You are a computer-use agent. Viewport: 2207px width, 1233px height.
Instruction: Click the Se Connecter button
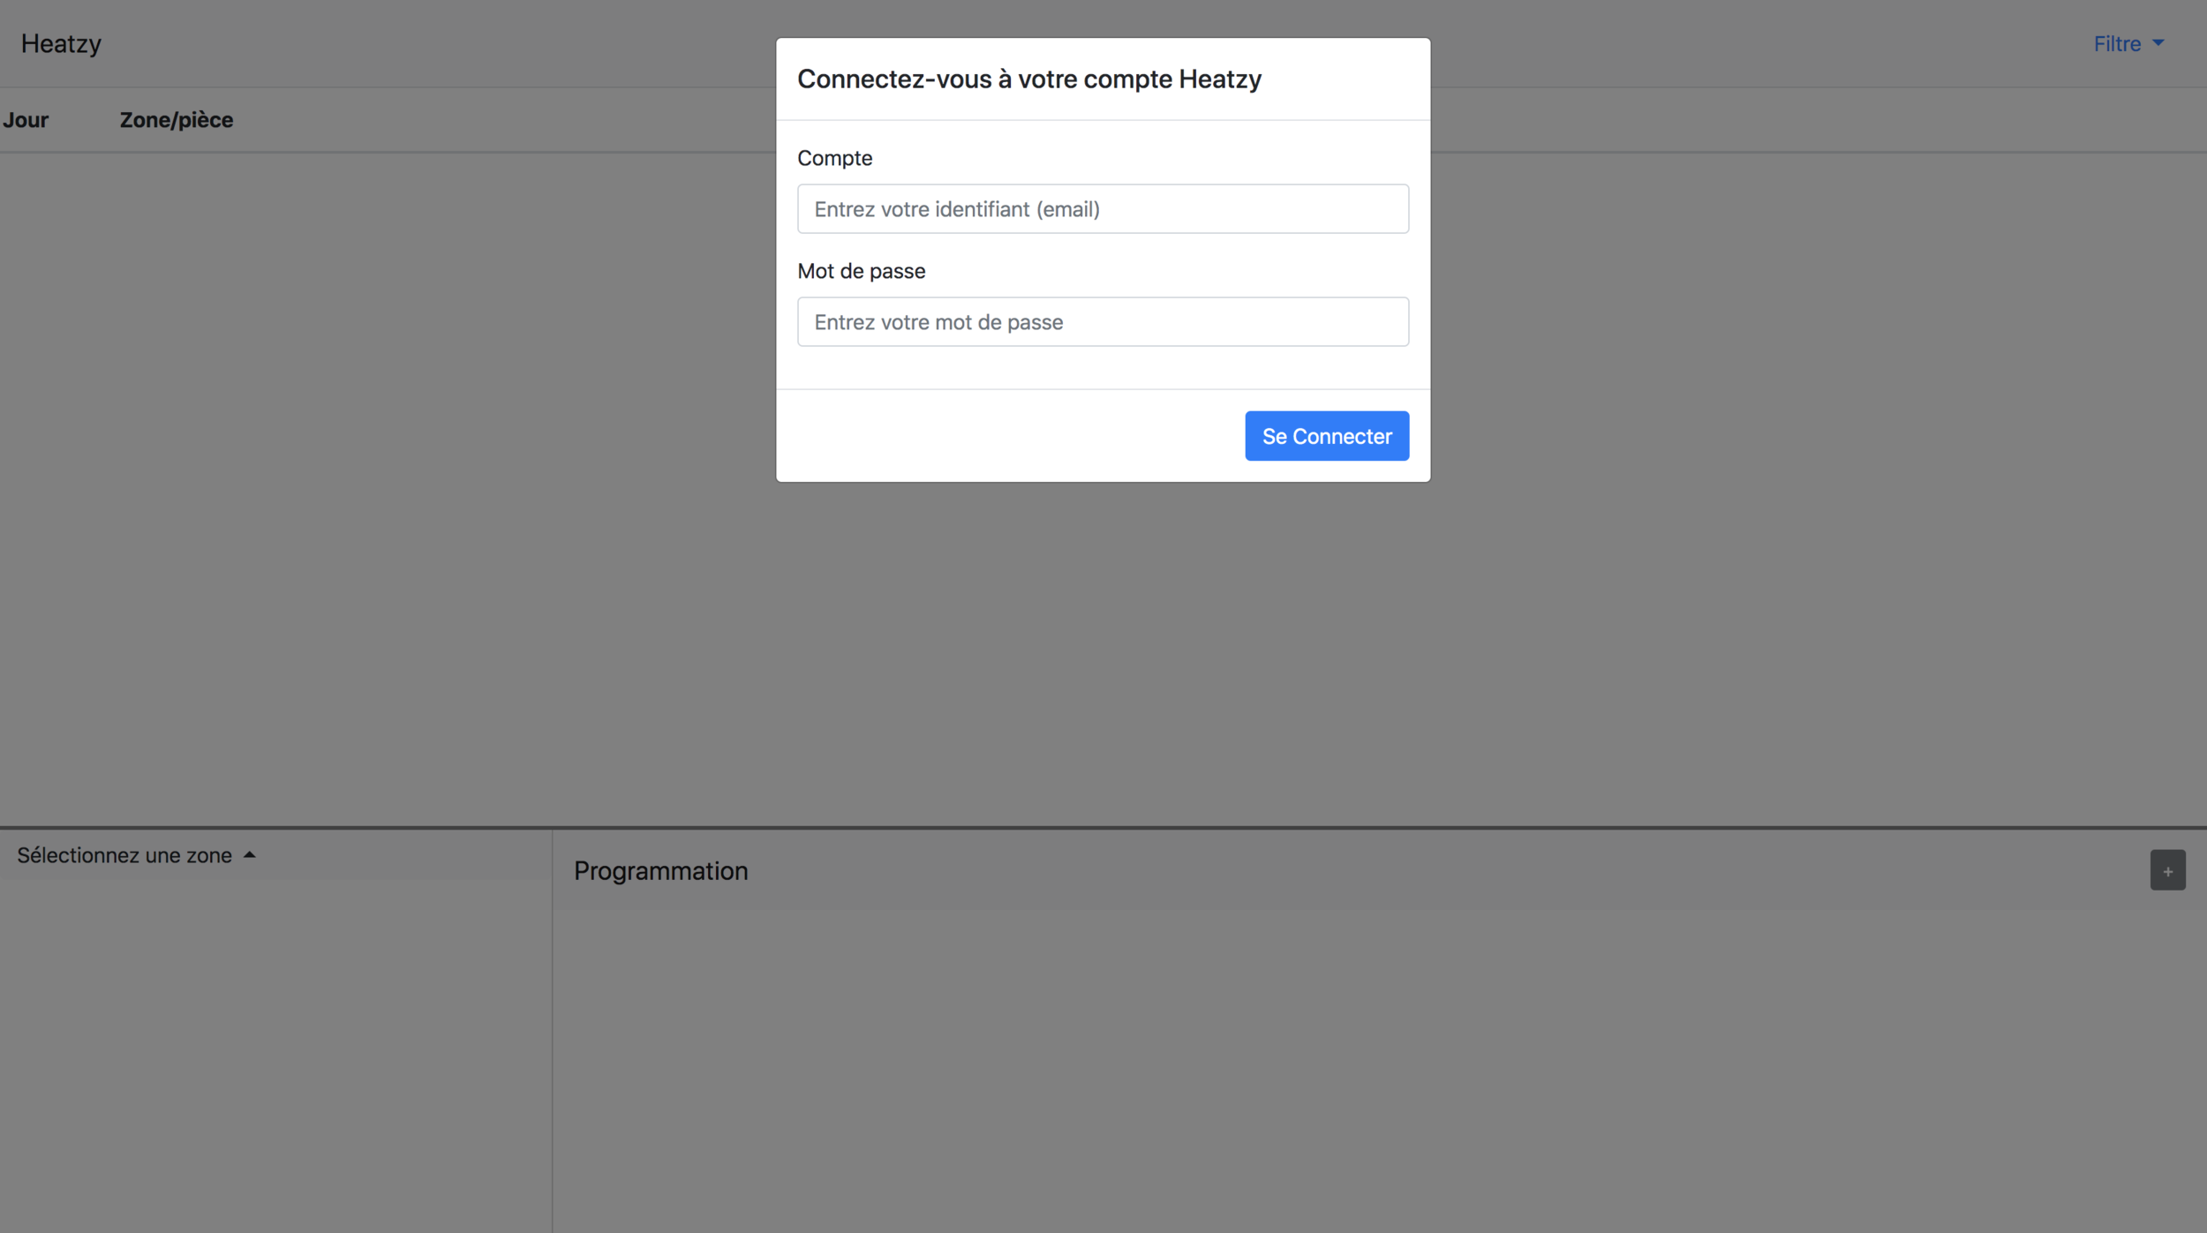pos(1326,436)
